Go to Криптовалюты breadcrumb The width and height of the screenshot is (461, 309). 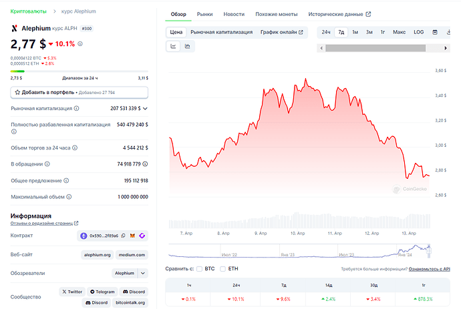[29, 11]
